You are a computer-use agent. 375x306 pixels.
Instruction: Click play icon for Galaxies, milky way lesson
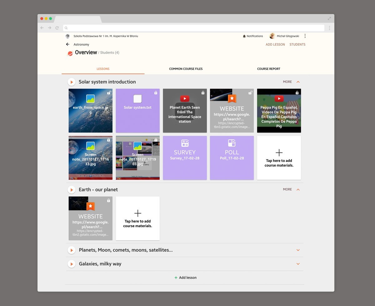[x=72, y=264]
